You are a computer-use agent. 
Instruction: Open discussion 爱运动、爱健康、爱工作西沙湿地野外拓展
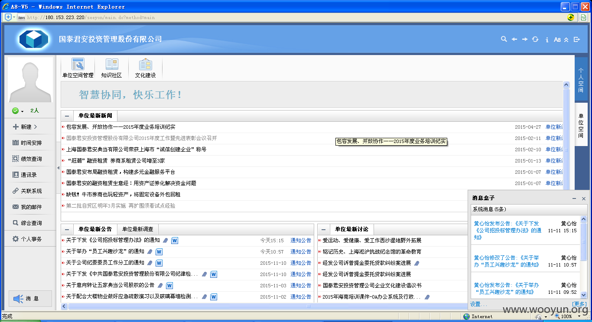[x=372, y=240]
